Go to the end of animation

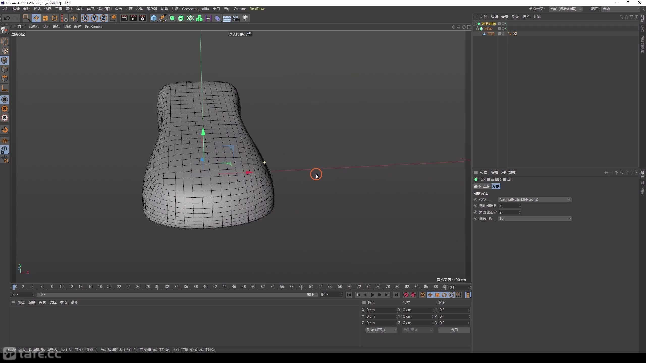click(396, 295)
